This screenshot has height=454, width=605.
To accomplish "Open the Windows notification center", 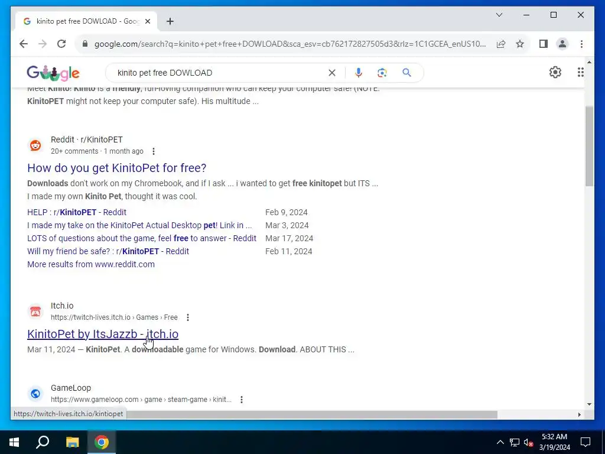I will (586, 442).
